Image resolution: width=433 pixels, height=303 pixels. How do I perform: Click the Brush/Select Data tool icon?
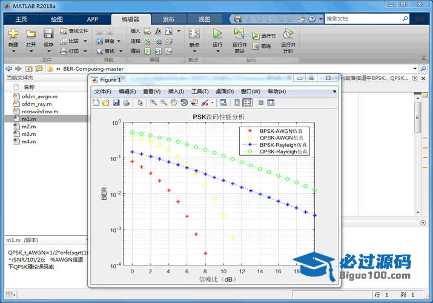(205, 103)
